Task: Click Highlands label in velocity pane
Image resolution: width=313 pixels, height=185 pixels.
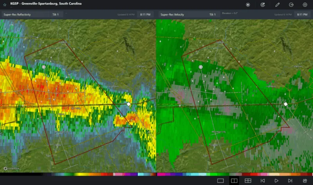Action: click(x=271, y=86)
